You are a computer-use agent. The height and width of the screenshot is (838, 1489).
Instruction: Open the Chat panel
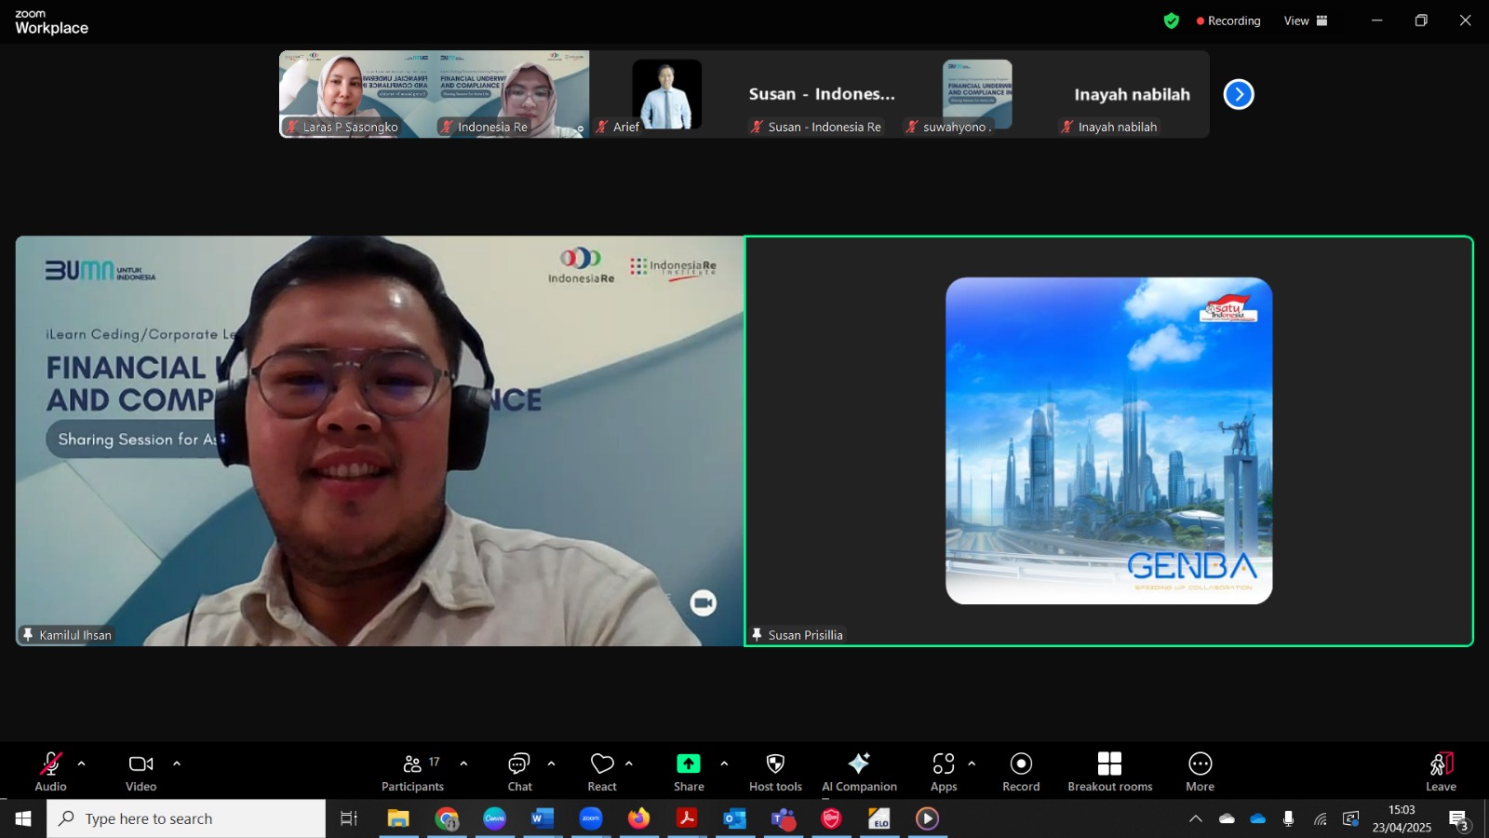tap(519, 772)
